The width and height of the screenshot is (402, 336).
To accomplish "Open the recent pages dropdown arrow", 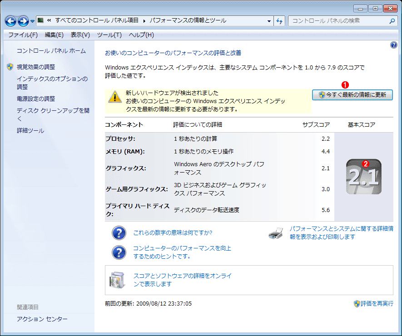I will [x=32, y=21].
